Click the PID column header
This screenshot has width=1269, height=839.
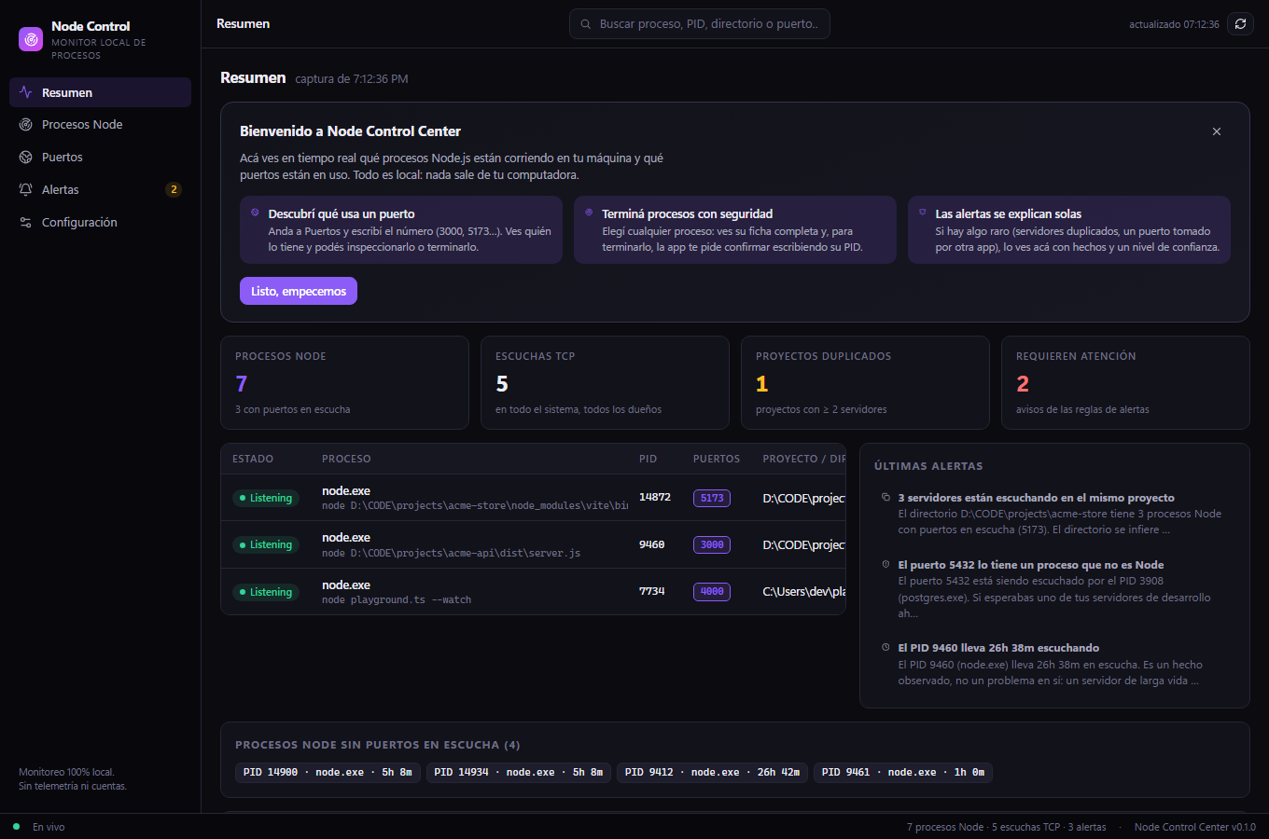click(648, 459)
